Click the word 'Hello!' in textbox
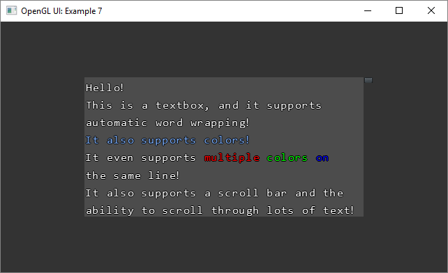Screen dimensions: 448x273 tap(105, 88)
